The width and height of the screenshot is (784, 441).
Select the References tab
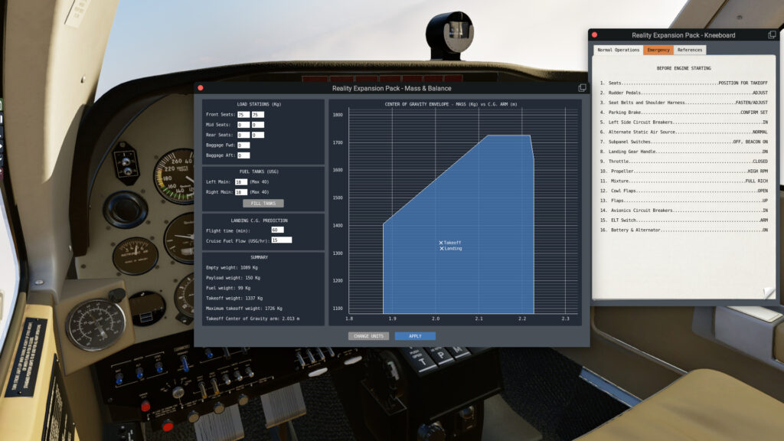point(690,50)
